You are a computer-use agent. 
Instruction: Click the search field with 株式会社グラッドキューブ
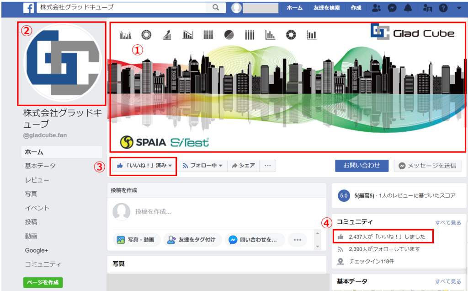(x=122, y=7)
